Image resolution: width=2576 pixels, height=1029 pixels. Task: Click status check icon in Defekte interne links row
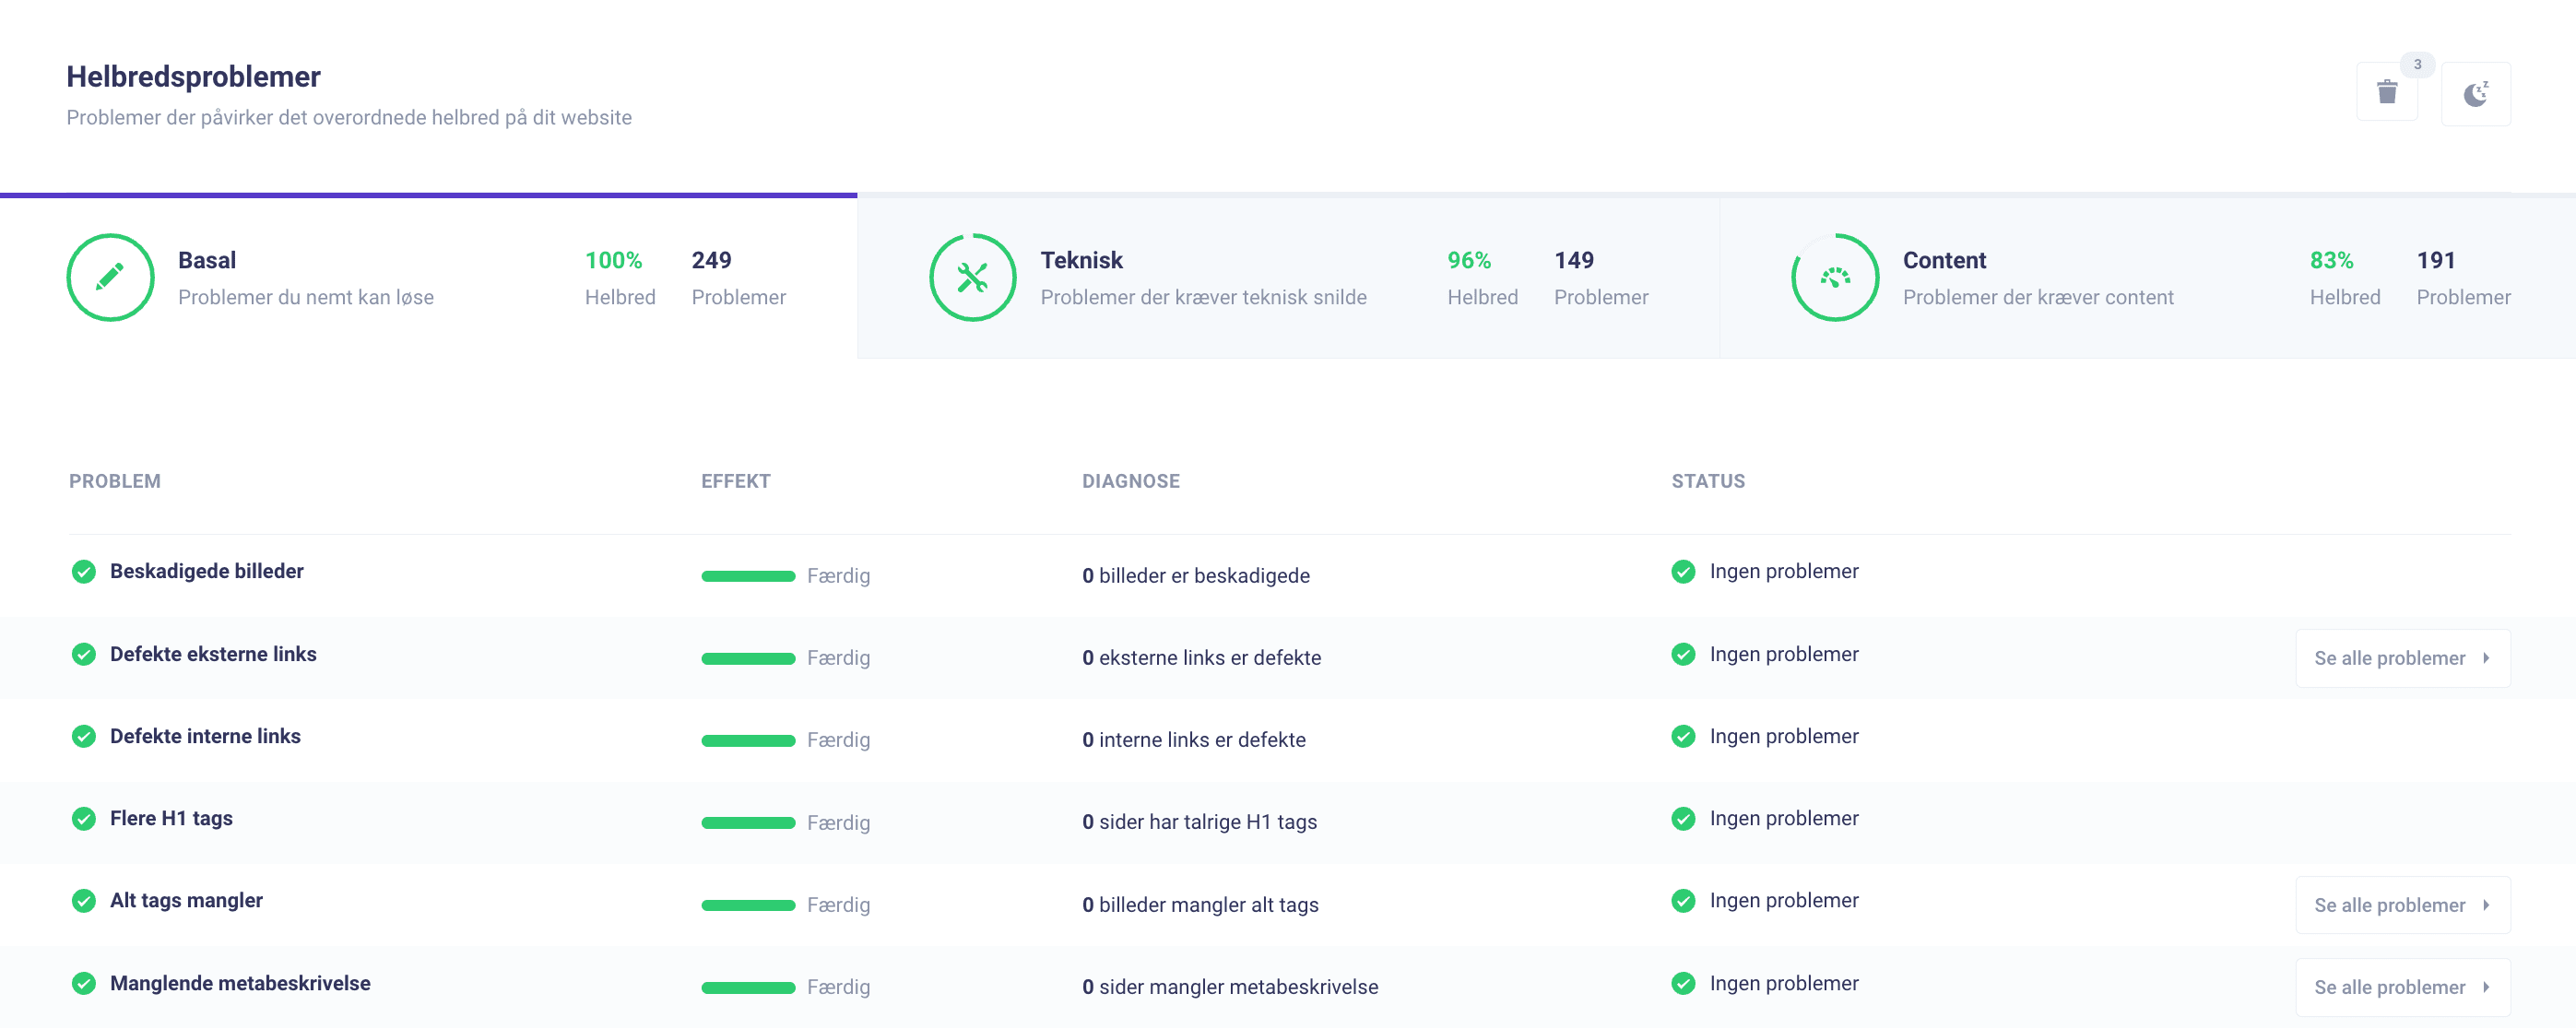[x=1683, y=736]
